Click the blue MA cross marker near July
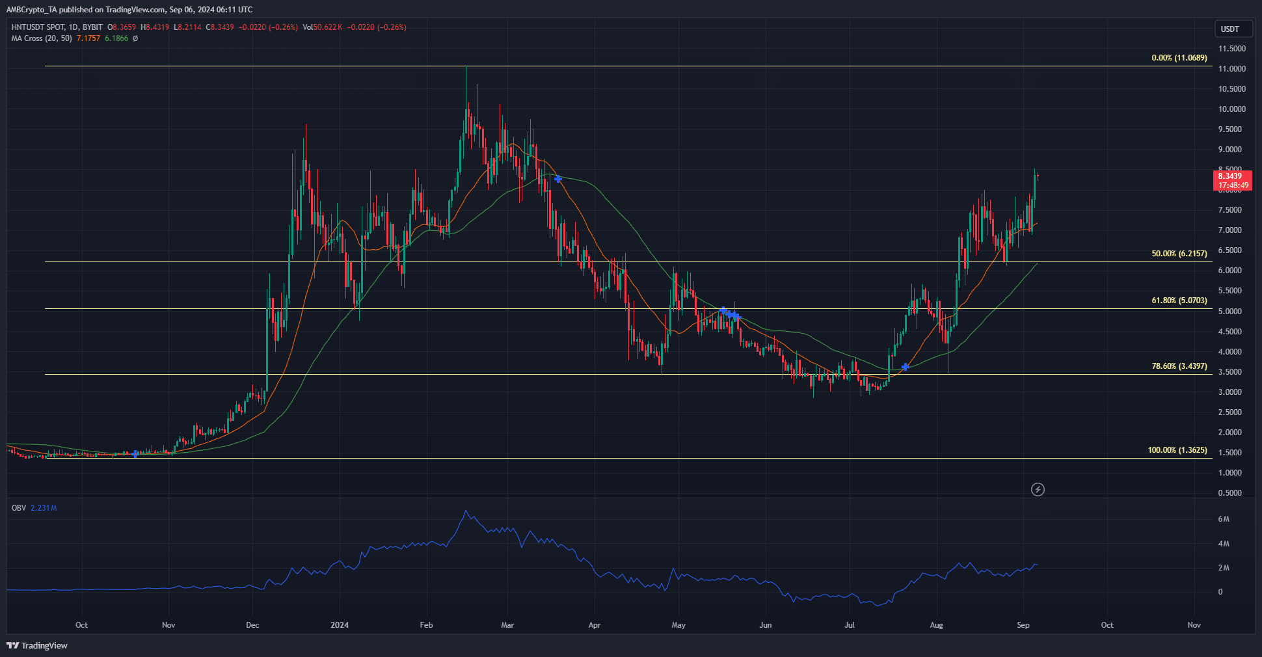Image resolution: width=1262 pixels, height=657 pixels. (x=905, y=367)
